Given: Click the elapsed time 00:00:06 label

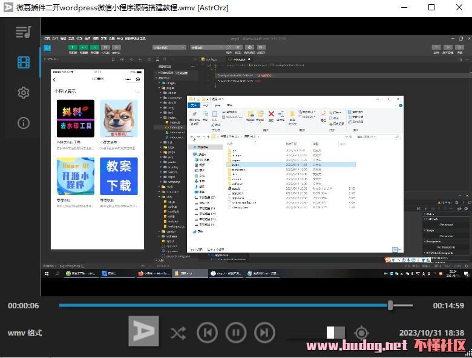Looking at the screenshot, I should click(x=24, y=306).
